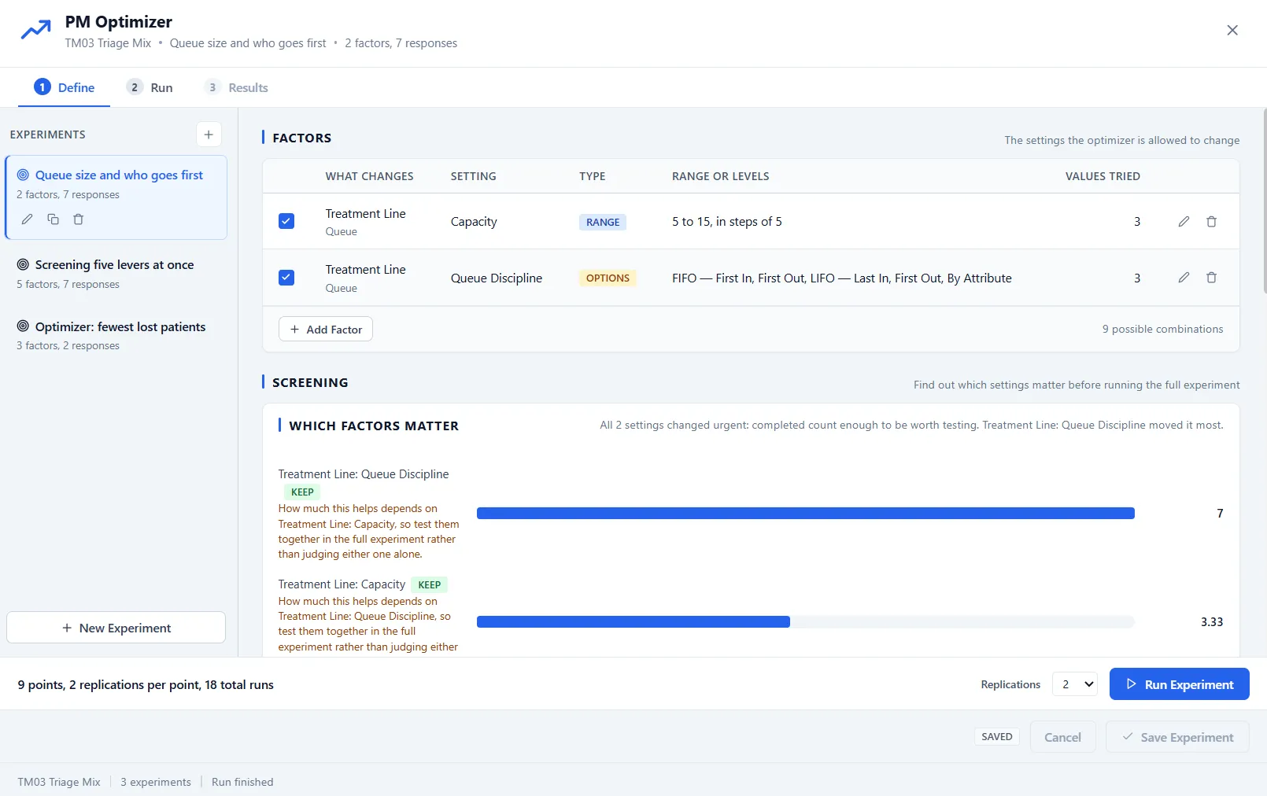This screenshot has height=796, width=1267.
Task: Click the RANGE type badge
Action: (603, 222)
